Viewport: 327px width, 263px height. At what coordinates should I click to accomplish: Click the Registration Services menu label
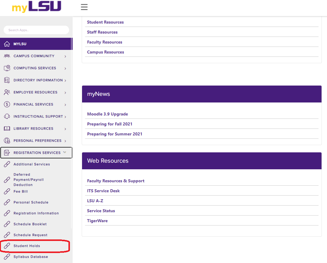37,153
